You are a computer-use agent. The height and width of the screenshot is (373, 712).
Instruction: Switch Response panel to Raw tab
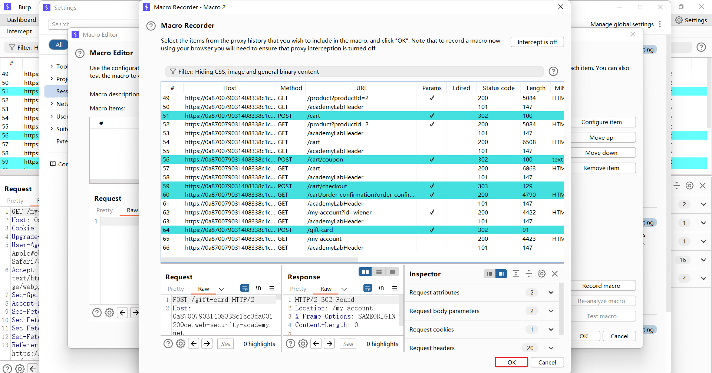coord(326,289)
